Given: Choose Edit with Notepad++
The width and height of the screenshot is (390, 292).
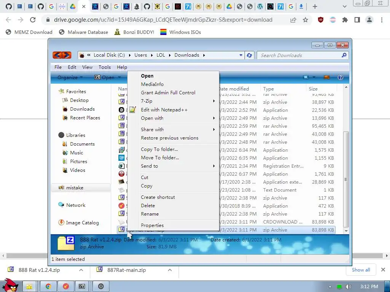Looking at the screenshot, I should pyautogui.click(x=164, y=110).
